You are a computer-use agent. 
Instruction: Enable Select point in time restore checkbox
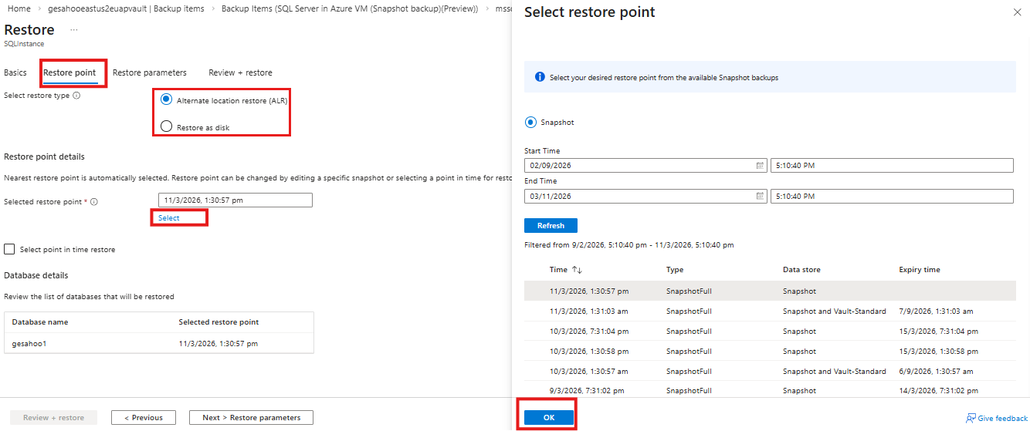click(9, 249)
